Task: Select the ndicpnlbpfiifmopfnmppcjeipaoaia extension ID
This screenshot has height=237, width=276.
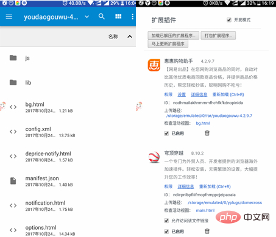Action: (204, 195)
